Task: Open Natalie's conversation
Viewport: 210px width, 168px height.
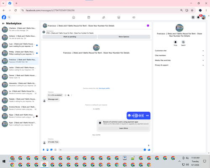Action: [20, 100]
